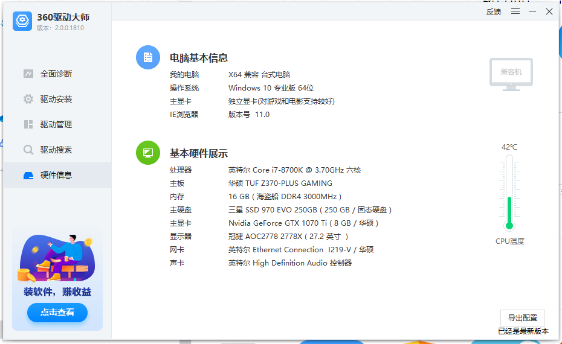The width and height of the screenshot is (562, 344).
Task: Click Nvidia GeForce GTX 1070 Ti value
Action: point(303,223)
